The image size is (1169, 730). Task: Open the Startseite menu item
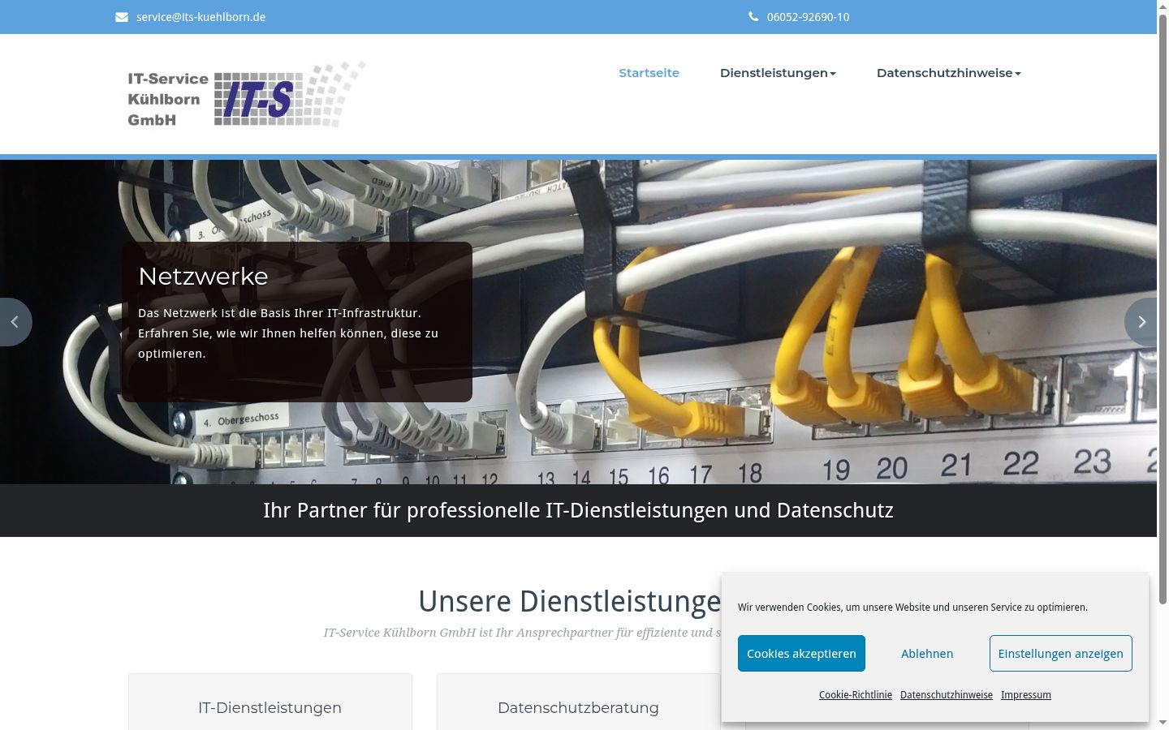[x=649, y=73]
